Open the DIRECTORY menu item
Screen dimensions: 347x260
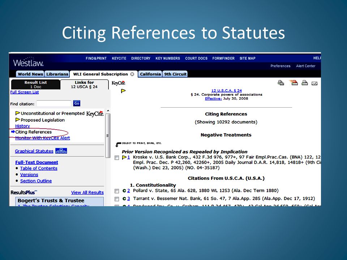coord(141,58)
